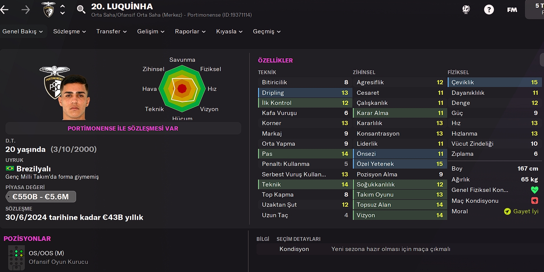Go back using the left arrow

point(5,10)
